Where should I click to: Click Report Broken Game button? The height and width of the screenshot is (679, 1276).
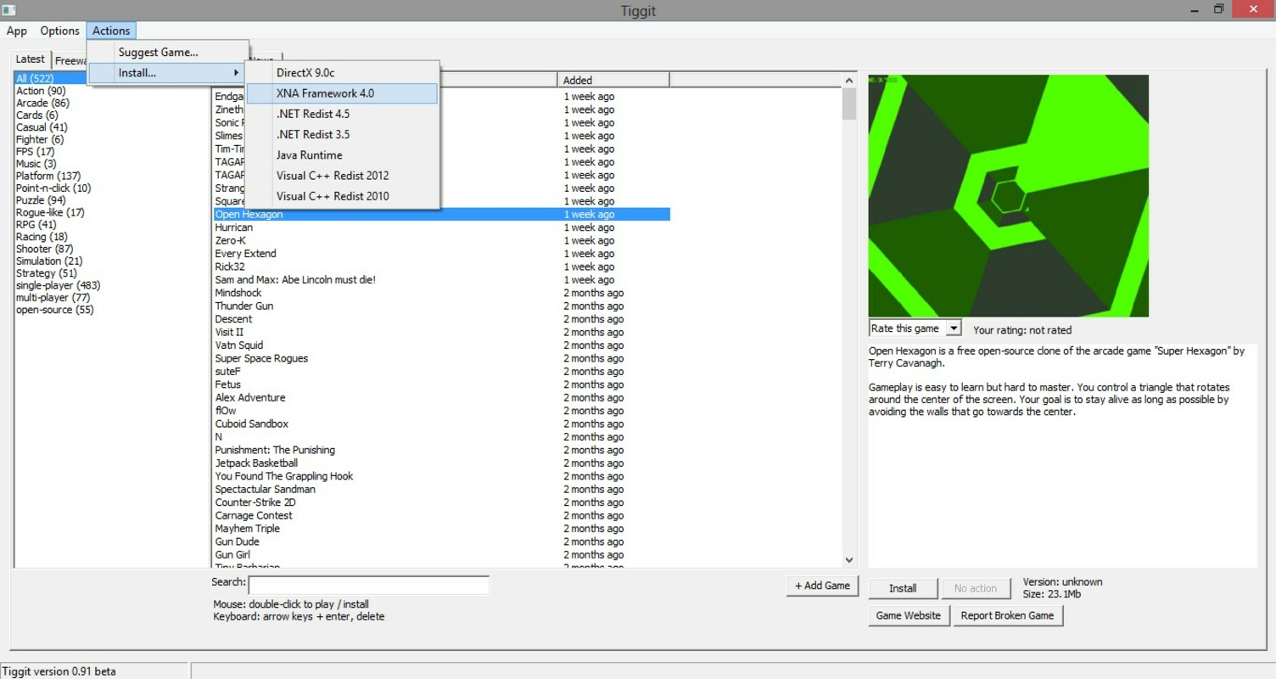[1007, 615]
